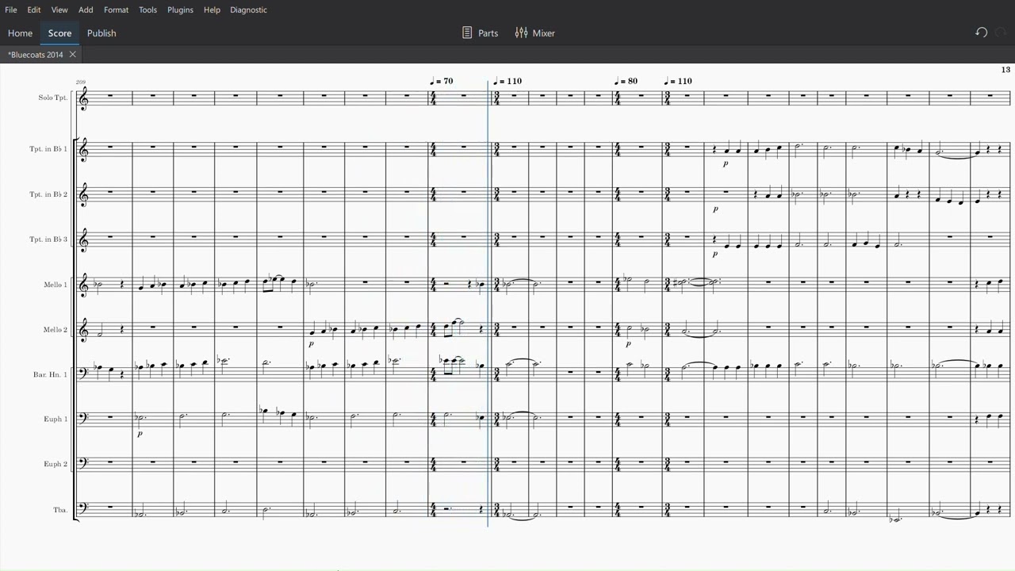
Task: Switch to the Home tab
Action: (20, 33)
